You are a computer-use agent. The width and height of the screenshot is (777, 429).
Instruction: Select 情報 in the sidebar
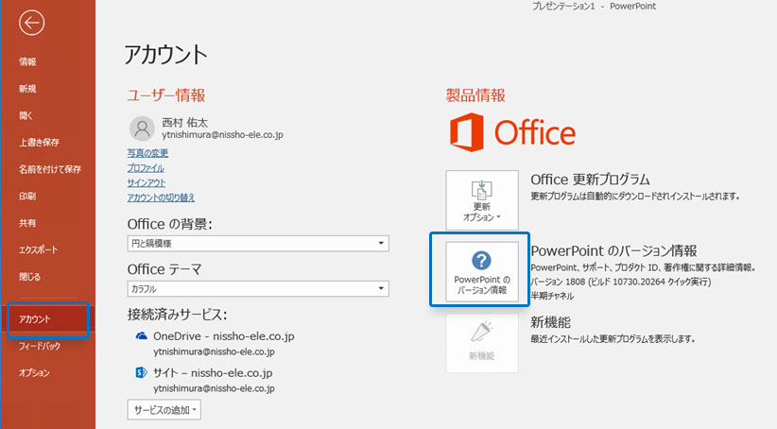tap(27, 62)
